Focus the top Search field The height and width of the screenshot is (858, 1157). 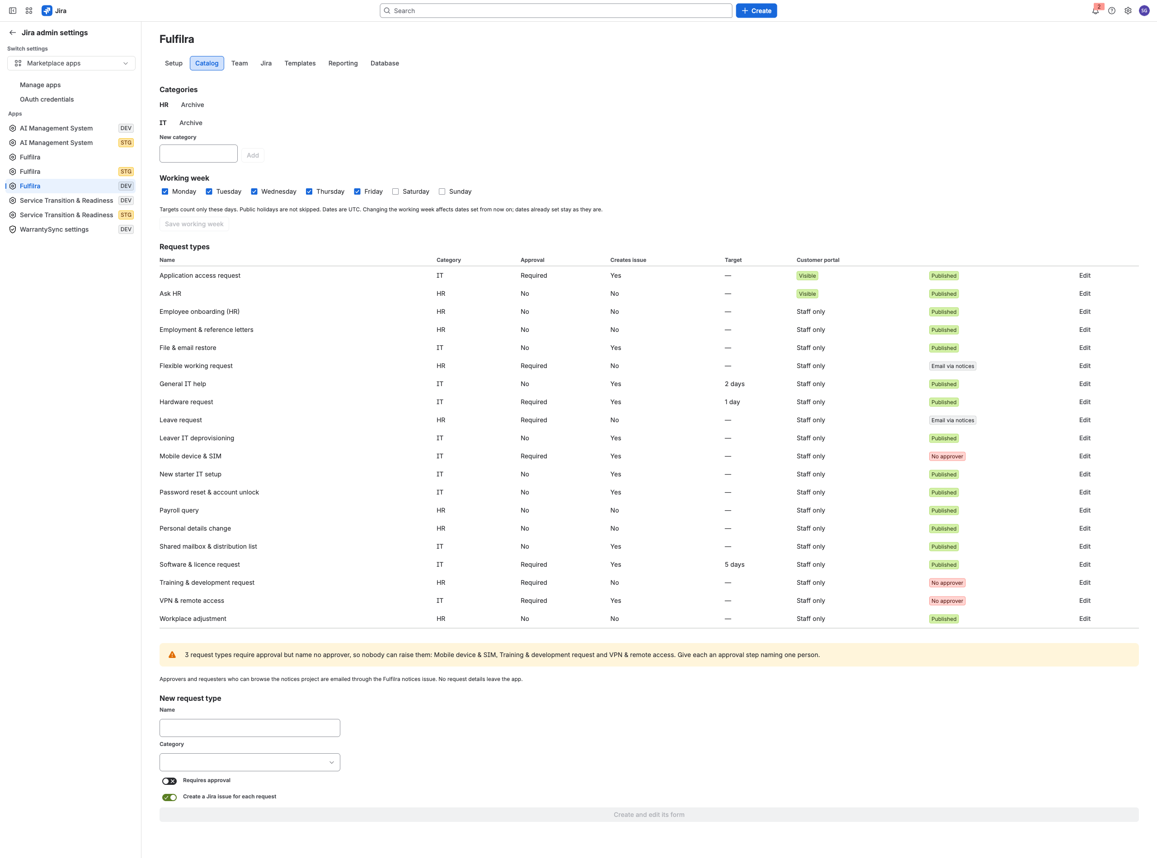click(556, 11)
